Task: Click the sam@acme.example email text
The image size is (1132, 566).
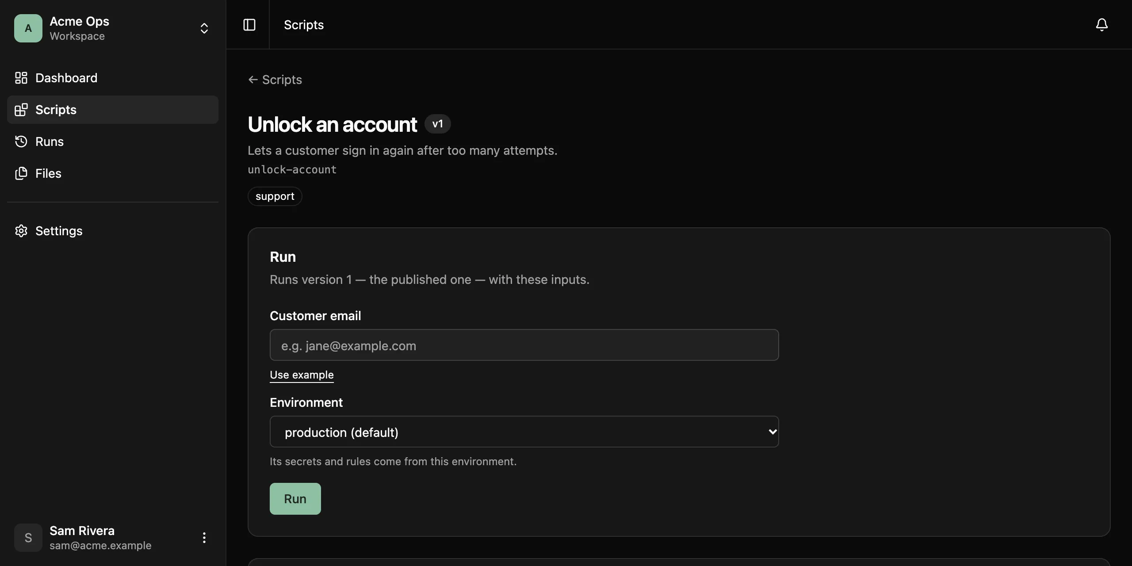Action: [100, 546]
